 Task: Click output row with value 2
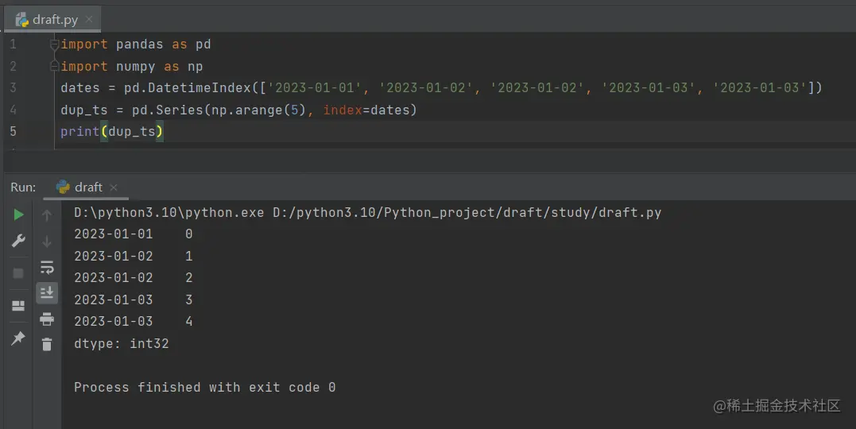[x=134, y=278]
